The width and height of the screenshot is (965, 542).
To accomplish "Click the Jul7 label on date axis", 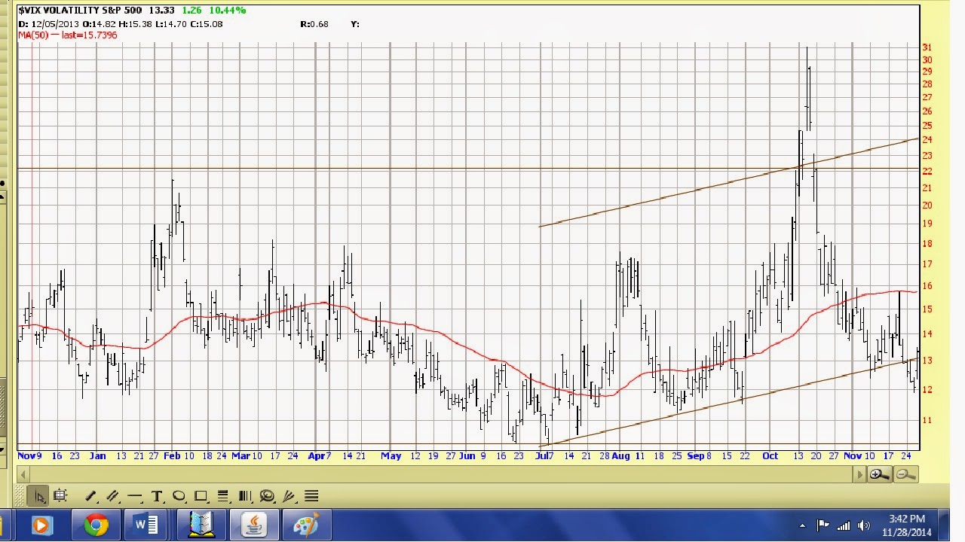I will [x=545, y=455].
